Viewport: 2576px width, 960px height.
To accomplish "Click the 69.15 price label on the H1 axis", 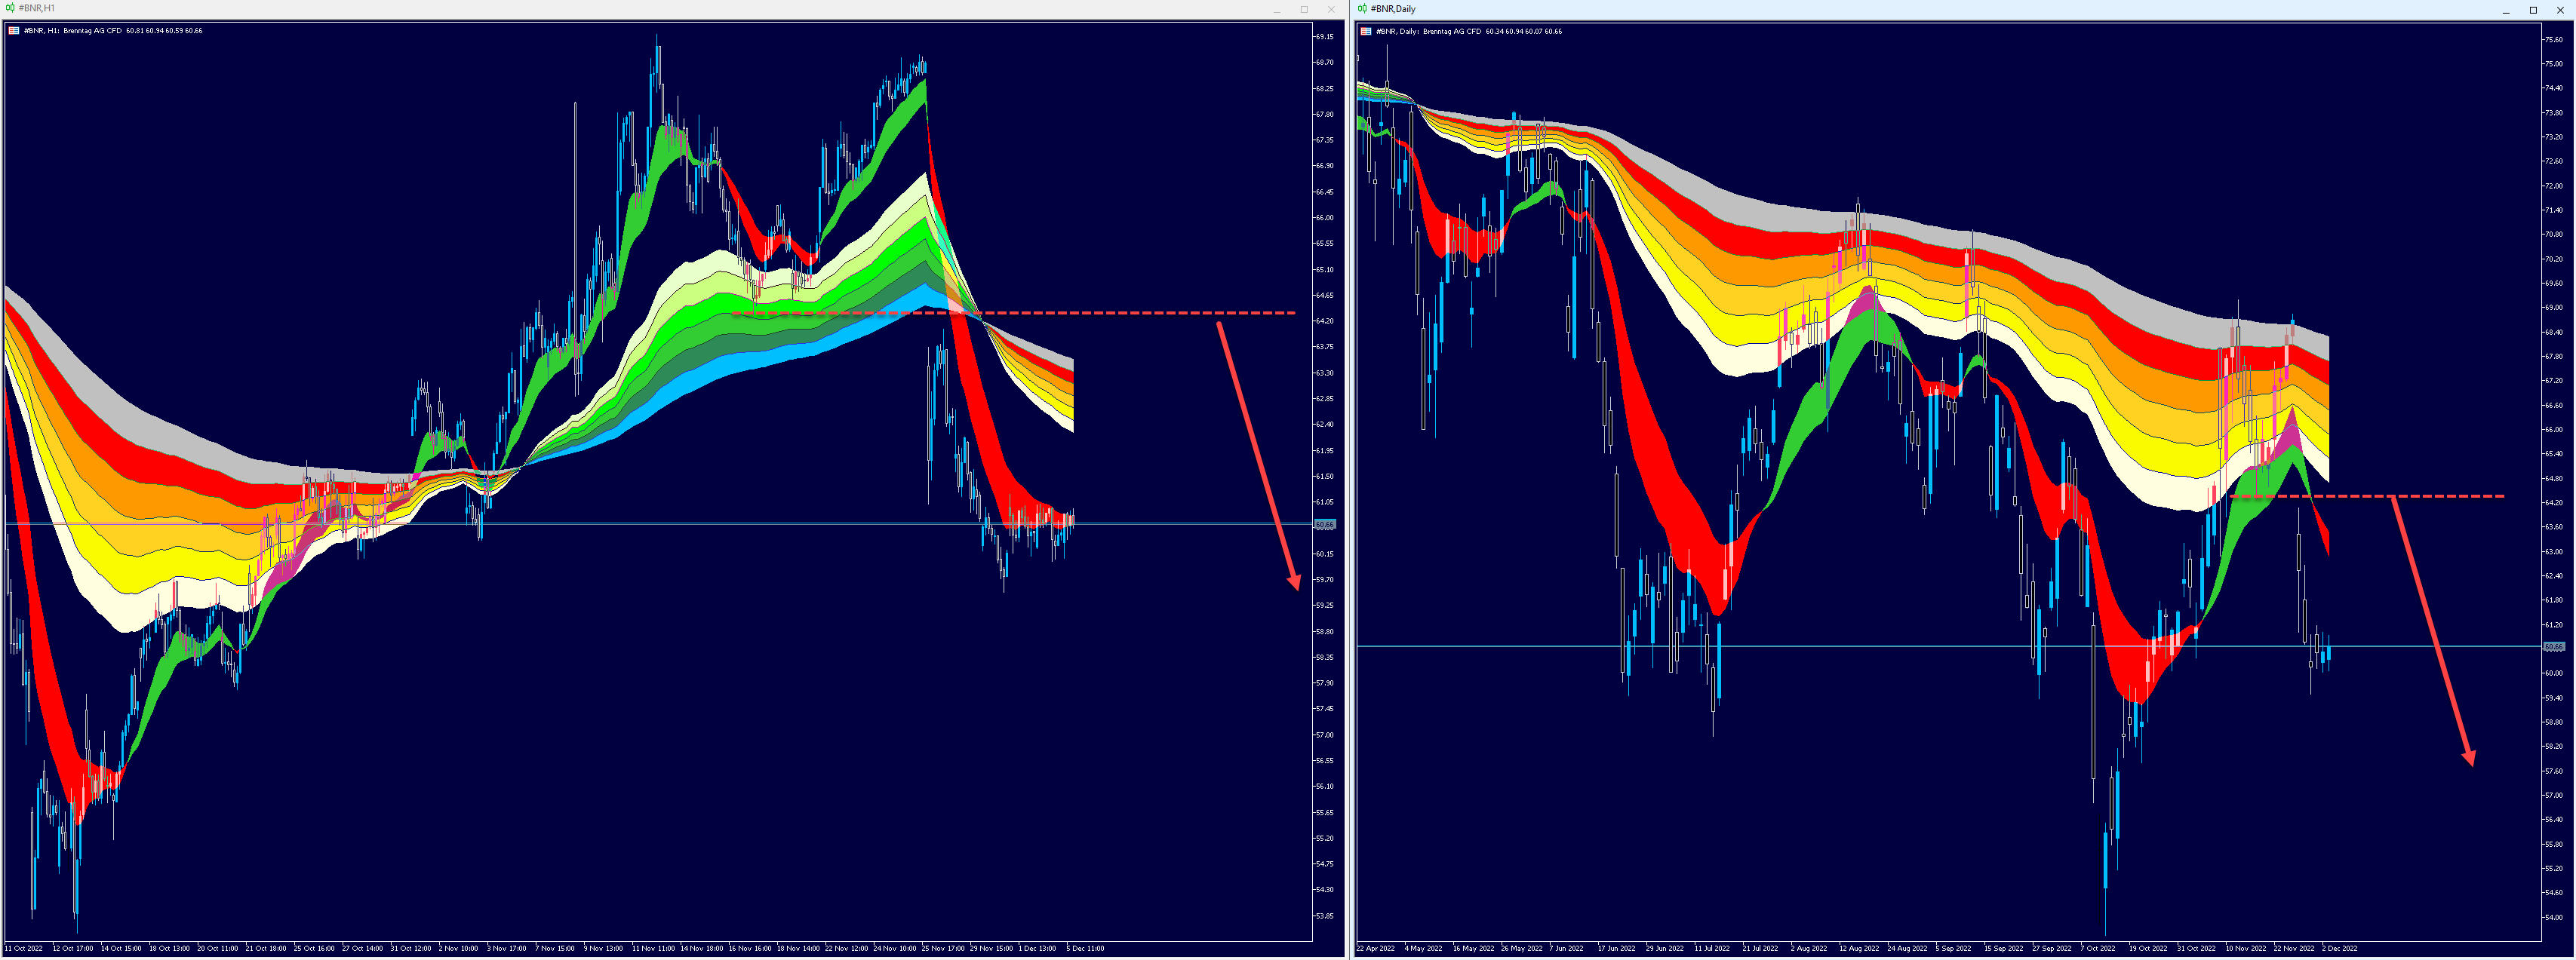I will click(x=1325, y=37).
